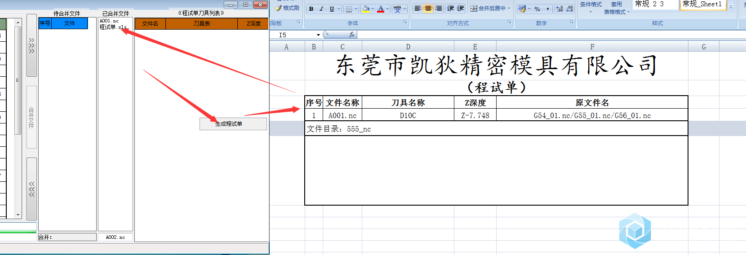Toggle Underline formatting in the Excel ribbon

pos(332,9)
